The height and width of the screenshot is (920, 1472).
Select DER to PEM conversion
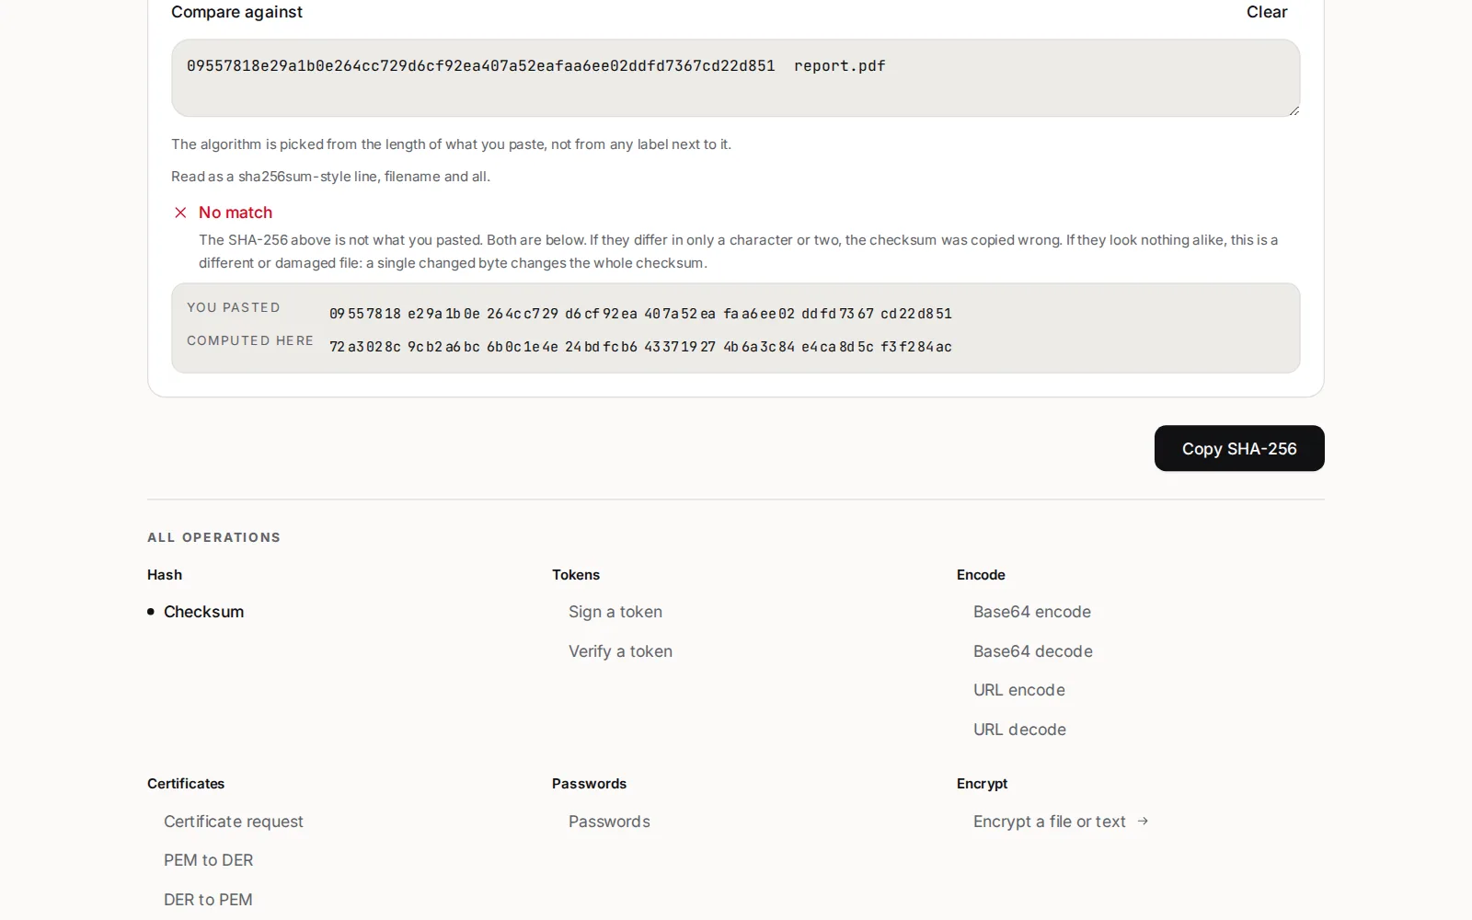(208, 900)
